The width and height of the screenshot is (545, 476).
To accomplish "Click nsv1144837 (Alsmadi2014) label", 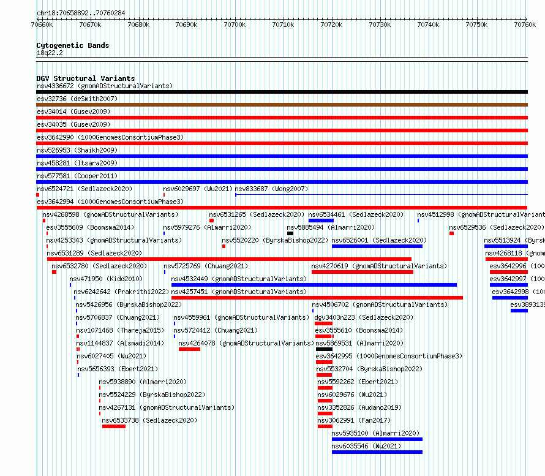I will [120, 343].
